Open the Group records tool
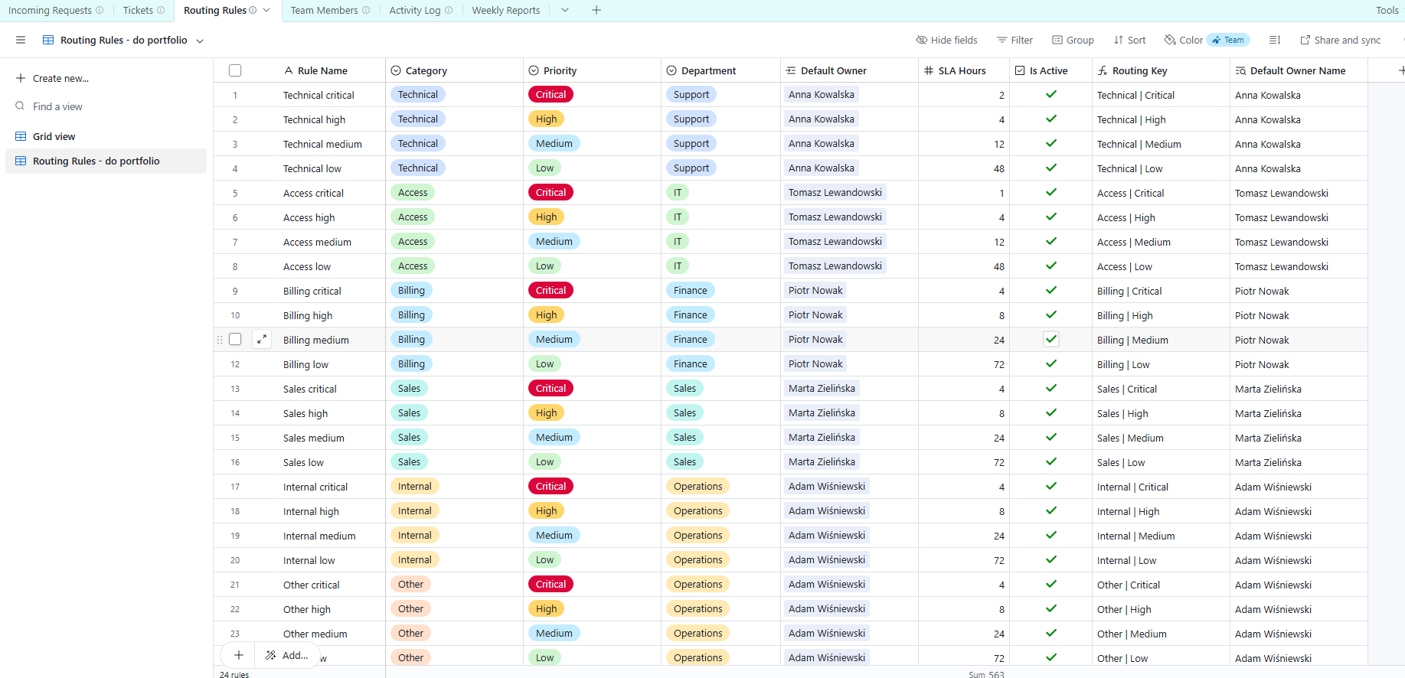 click(x=1073, y=40)
